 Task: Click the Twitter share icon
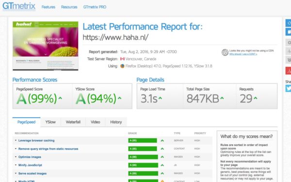point(288,88)
